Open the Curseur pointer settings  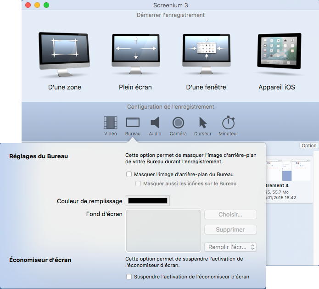(203, 126)
